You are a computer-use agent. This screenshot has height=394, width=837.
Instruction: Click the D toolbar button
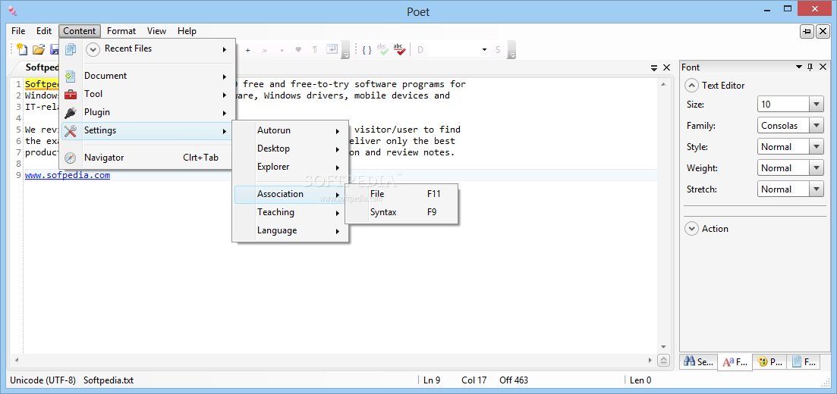pos(420,49)
